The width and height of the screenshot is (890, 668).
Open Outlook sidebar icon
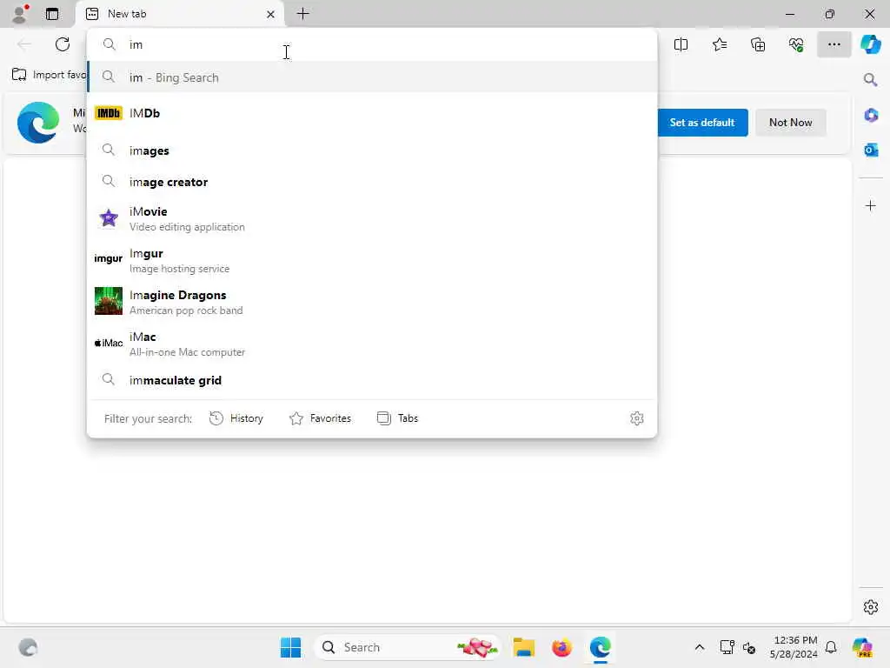pyautogui.click(x=871, y=150)
